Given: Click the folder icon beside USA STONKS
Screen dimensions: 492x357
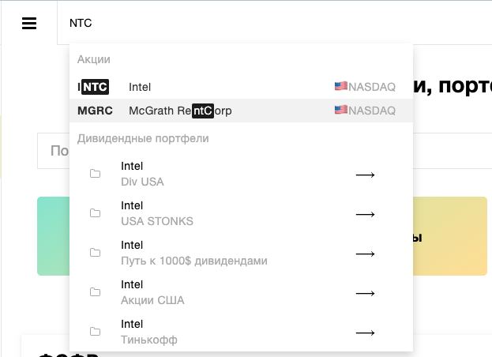Looking at the screenshot, I should (x=95, y=213).
